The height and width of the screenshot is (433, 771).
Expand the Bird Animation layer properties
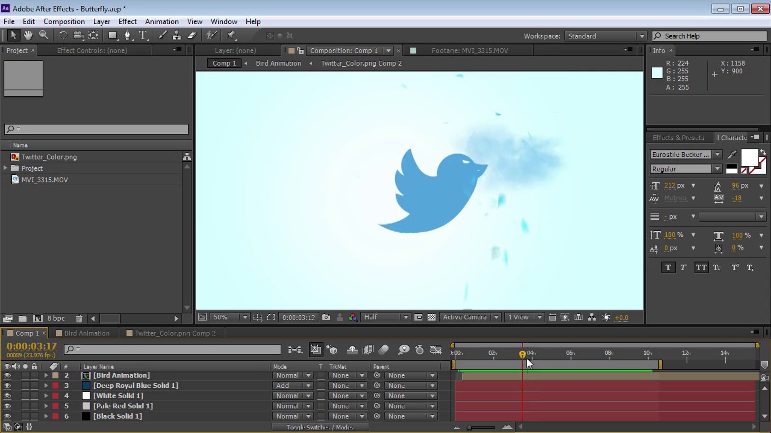(46, 375)
